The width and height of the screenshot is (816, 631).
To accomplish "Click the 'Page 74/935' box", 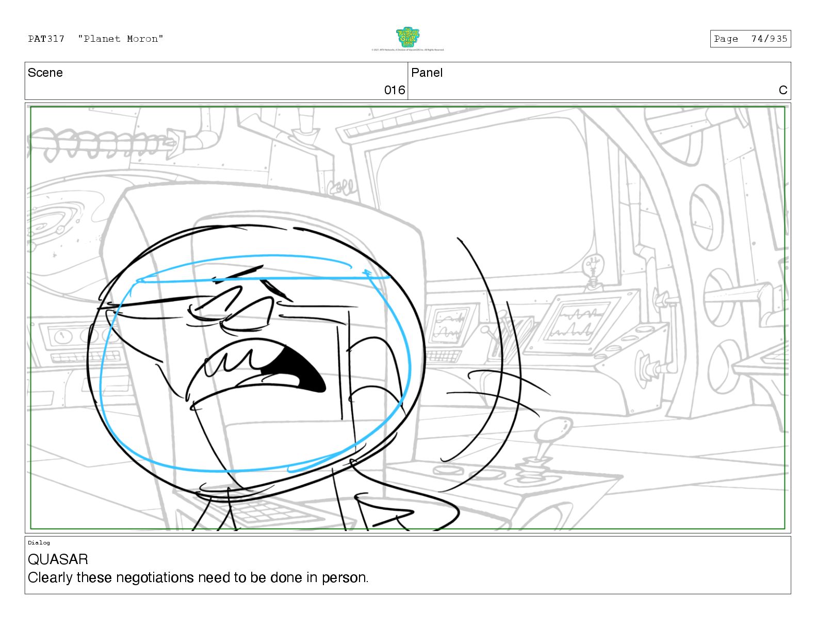I will coord(750,39).
